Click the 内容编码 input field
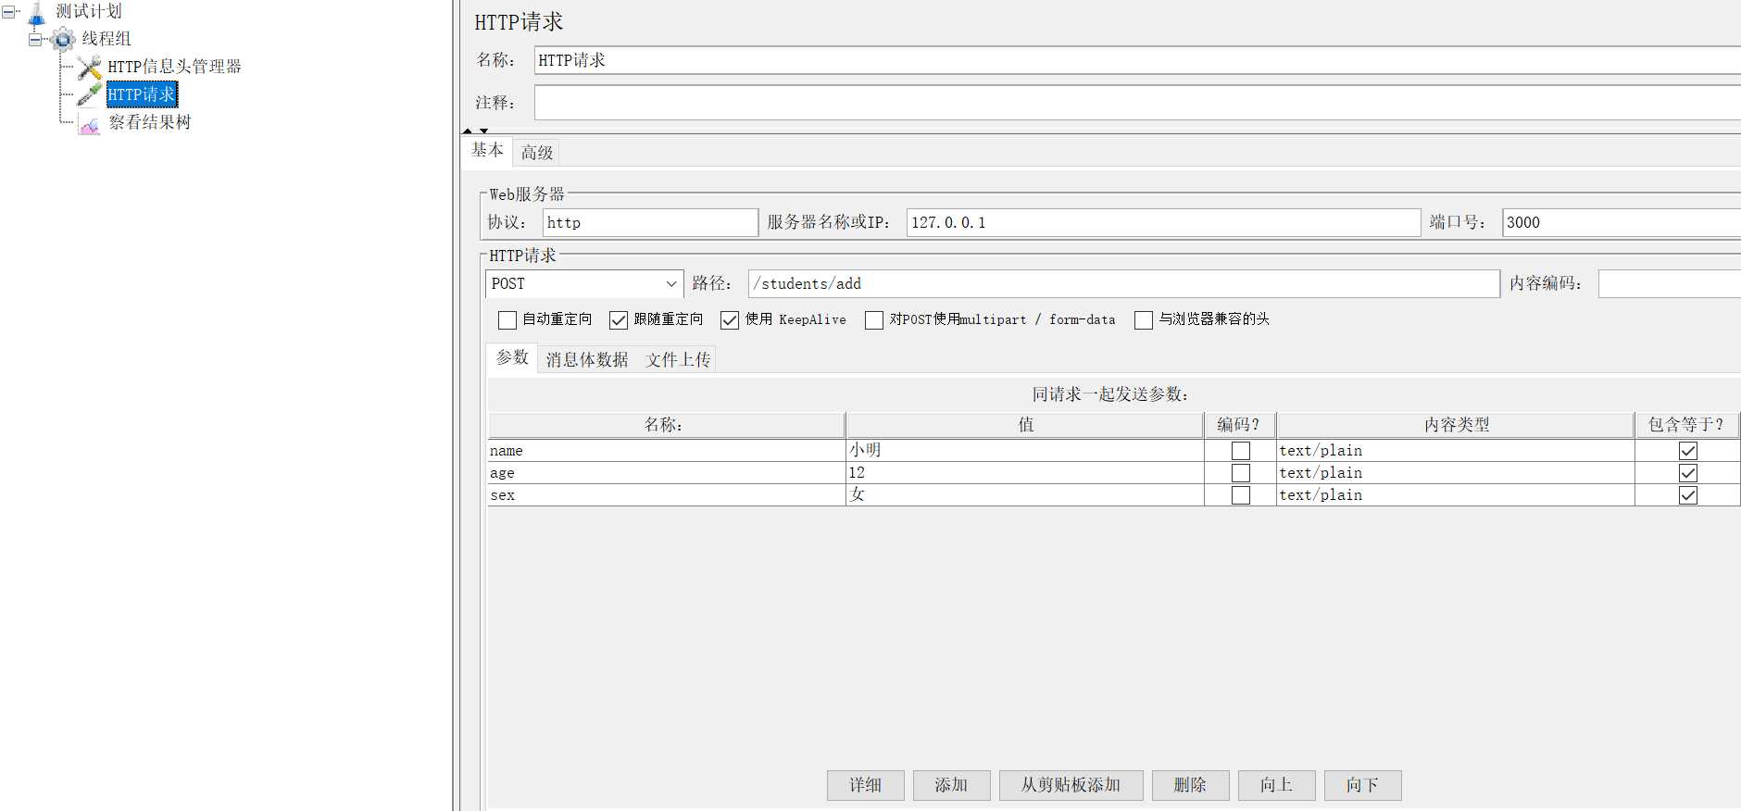 [1670, 284]
